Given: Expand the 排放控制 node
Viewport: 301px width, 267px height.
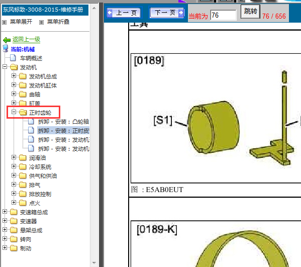Looking at the screenshot, I should pos(14,194).
